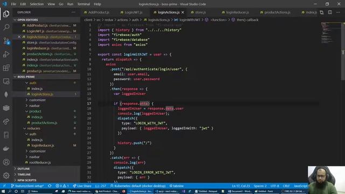
Task: Switch to the loginReducer.js tab
Action: pos(237,12)
